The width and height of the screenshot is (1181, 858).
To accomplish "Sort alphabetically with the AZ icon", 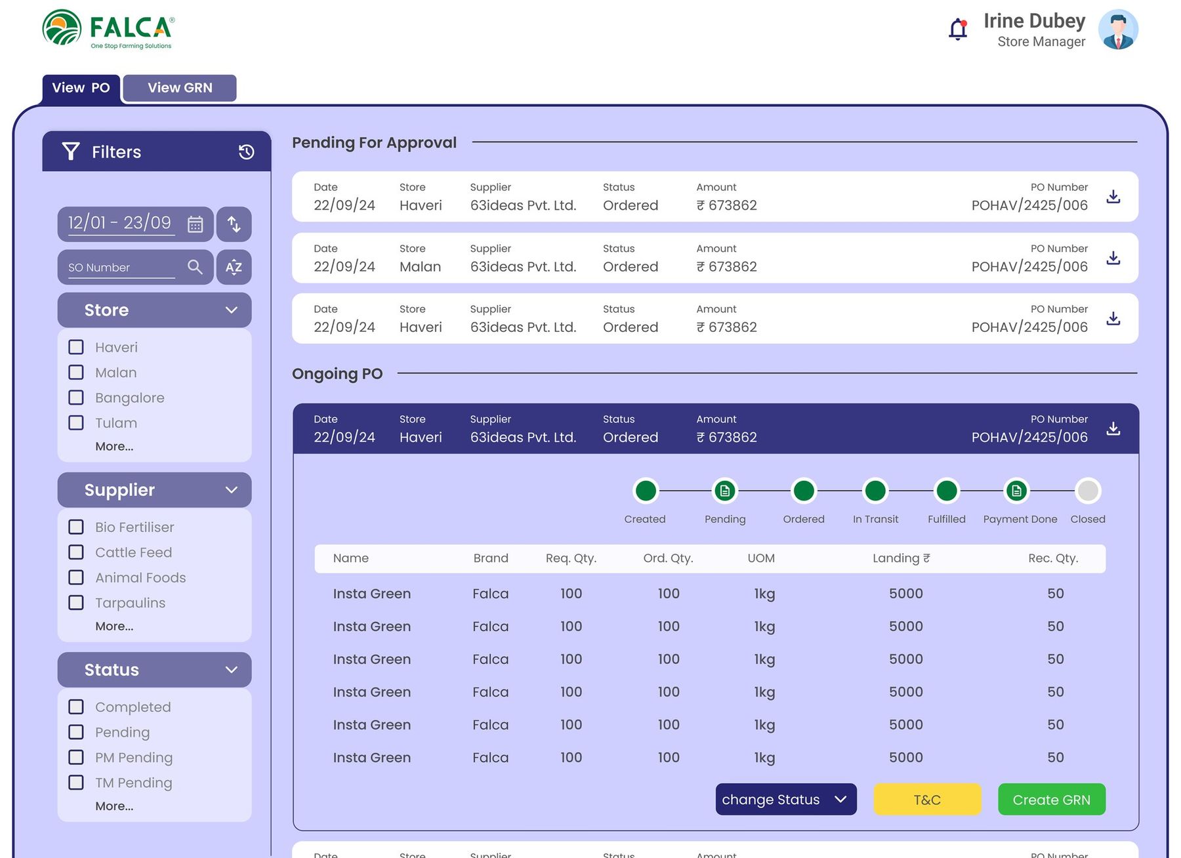I will [x=234, y=267].
